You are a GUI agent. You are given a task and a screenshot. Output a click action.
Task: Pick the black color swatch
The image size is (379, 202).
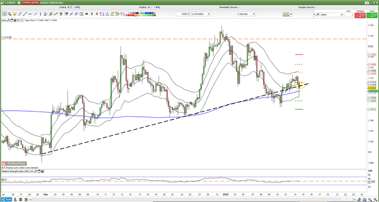(x=137, y=13)
